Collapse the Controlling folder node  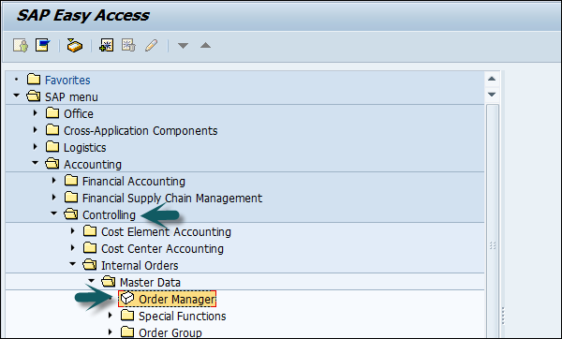53,214
